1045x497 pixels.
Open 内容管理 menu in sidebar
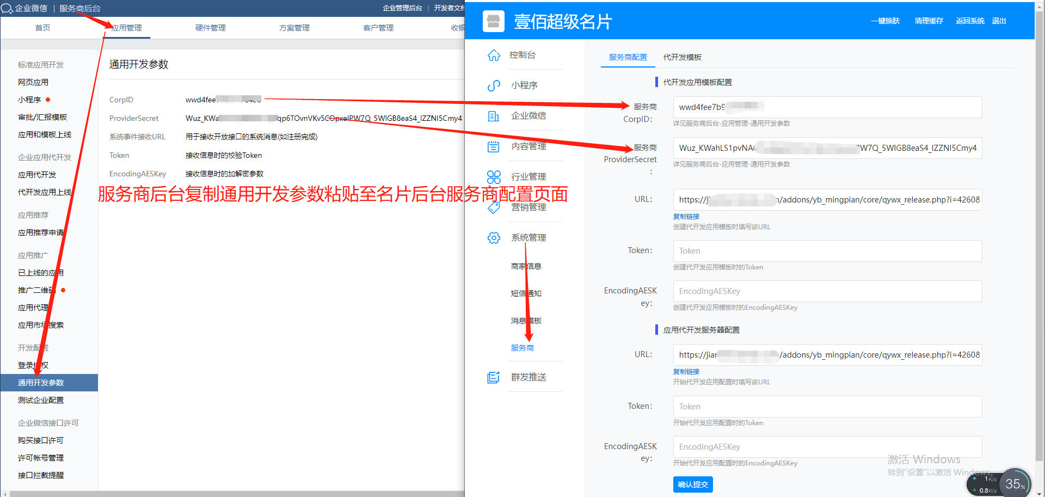coord(528,146)
